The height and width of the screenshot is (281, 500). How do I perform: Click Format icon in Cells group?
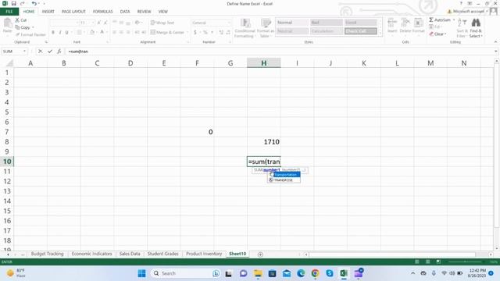418,23
